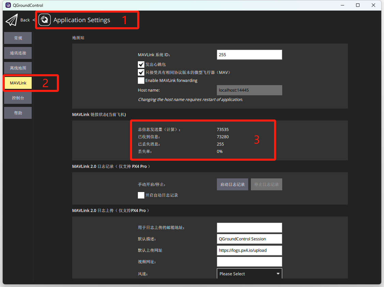This screenshot has width=384, height=287.
Task: Click the 总信息发送量 value 73535
Action: (223, 130)
